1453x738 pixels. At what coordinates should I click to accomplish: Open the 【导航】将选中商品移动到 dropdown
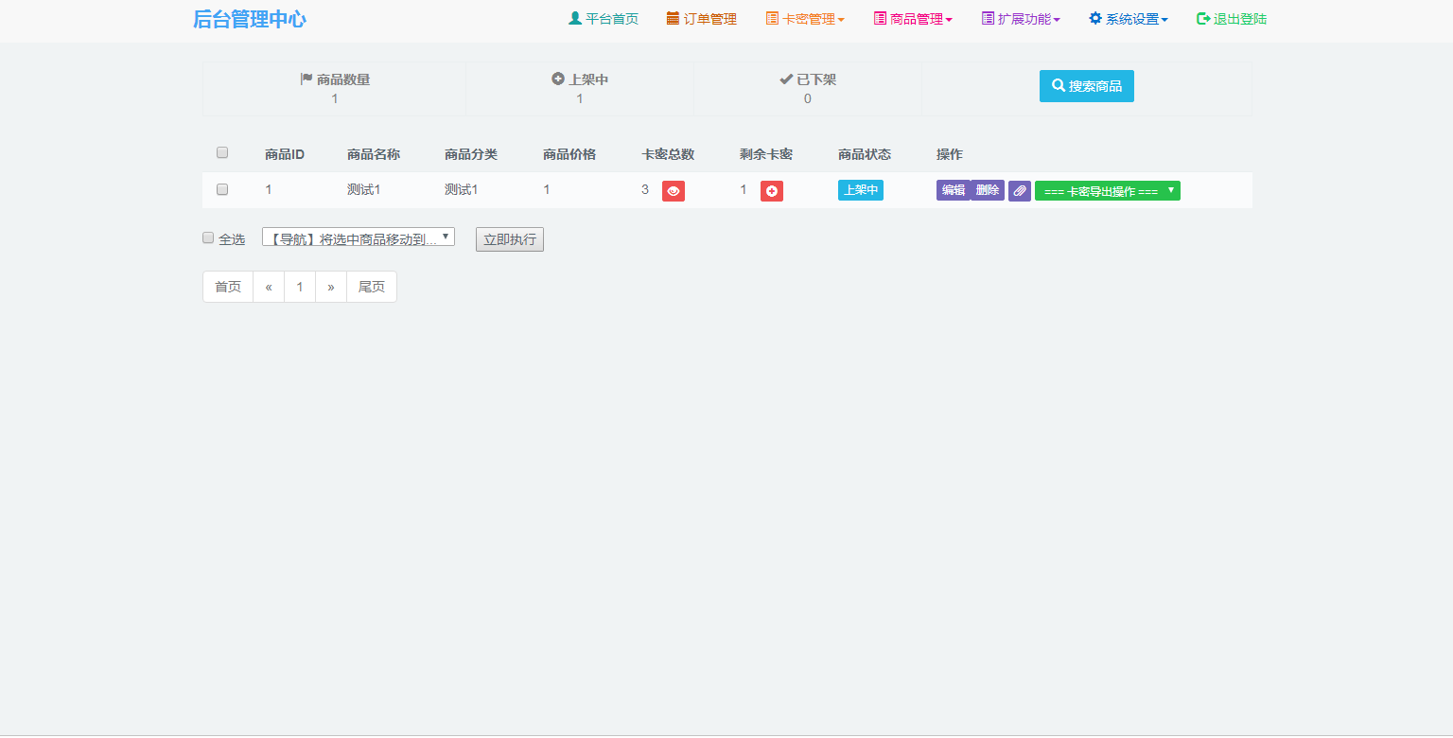[x=359, y=236]
